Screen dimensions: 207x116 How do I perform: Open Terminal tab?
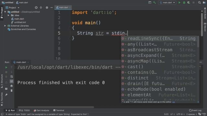click(59, 110)
